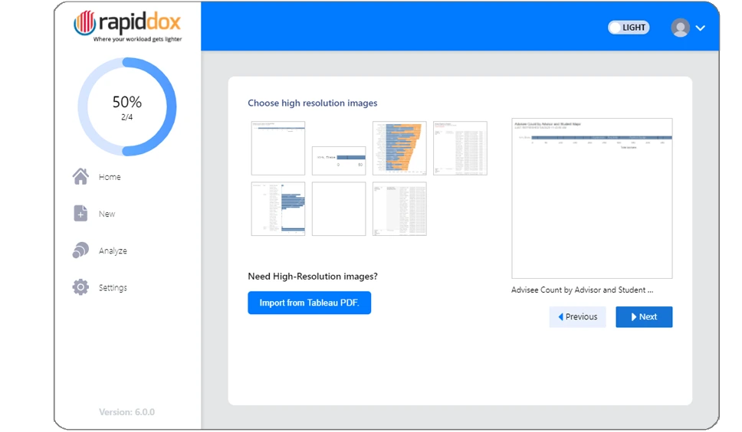Select the first thumbnail in top row
742x432 pixels.
(x=277, y=148)
